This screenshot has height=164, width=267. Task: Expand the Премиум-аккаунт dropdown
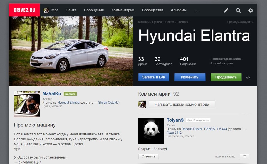(240, 22)
